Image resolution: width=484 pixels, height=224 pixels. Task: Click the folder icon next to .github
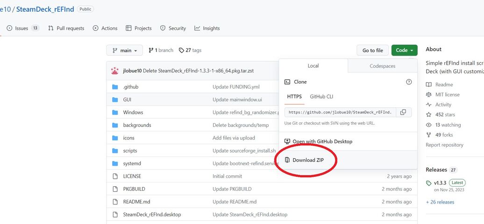115,87
